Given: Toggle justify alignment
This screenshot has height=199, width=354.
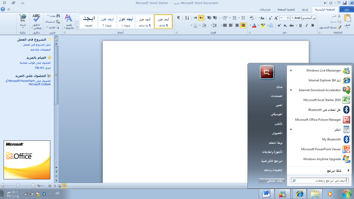Looking at the screenshot, I should (x=225, y=25).
